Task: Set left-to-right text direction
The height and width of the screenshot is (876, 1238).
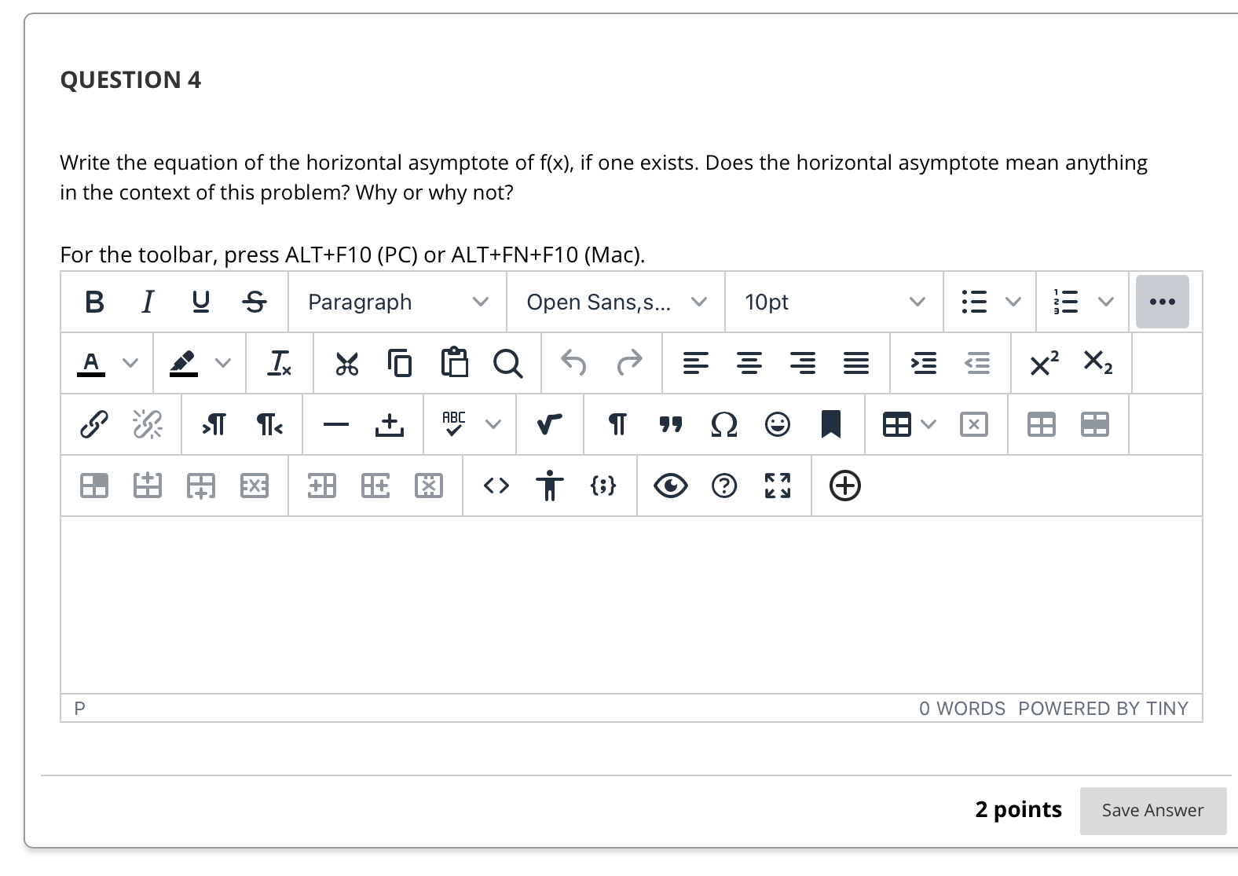Action: tap(215, 424)
